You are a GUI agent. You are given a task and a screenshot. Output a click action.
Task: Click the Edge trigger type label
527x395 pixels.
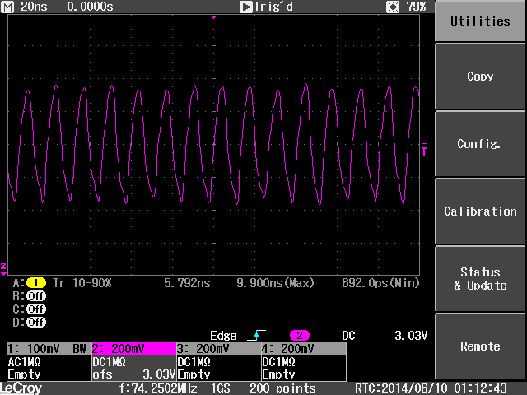point(223,336)
